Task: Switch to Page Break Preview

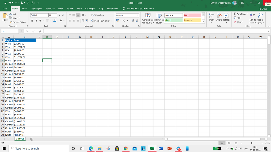Action: click(236, 143)
